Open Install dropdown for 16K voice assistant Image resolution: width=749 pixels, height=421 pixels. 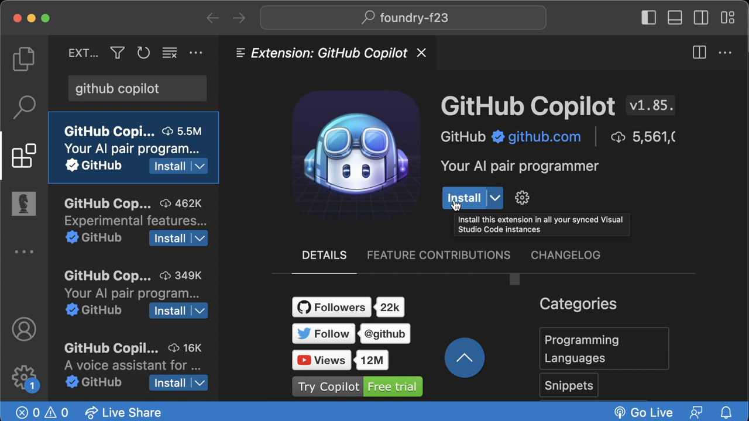click(200, 383)
